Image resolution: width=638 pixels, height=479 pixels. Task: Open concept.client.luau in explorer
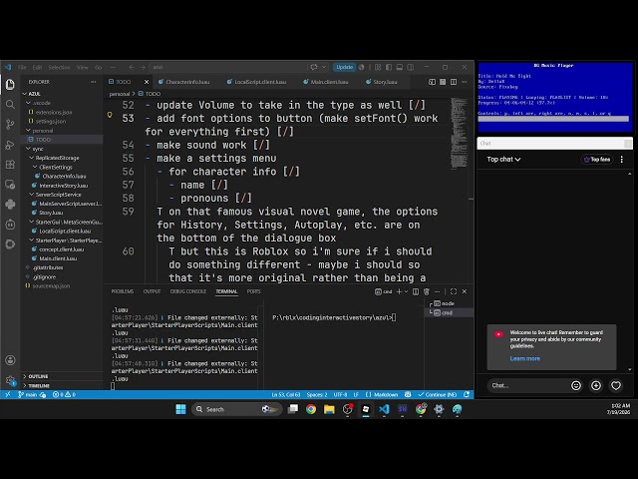coord(62,249)
